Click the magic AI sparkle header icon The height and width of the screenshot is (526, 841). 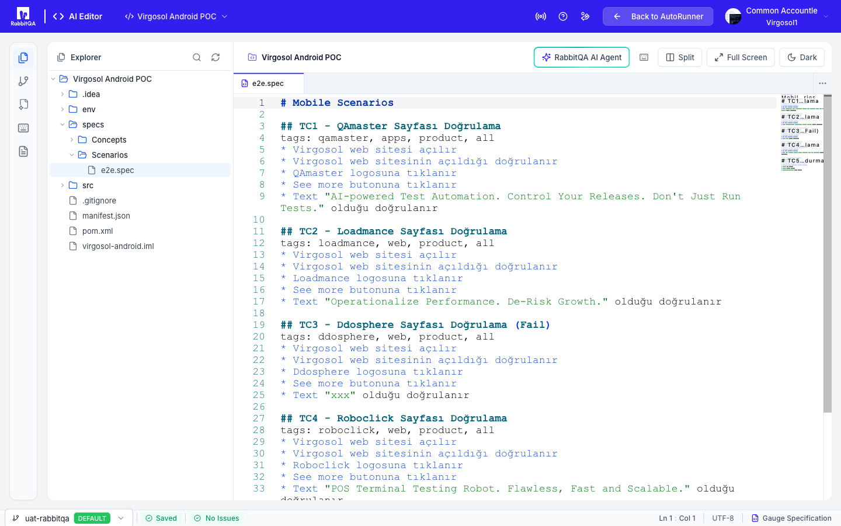click(585, 16)
